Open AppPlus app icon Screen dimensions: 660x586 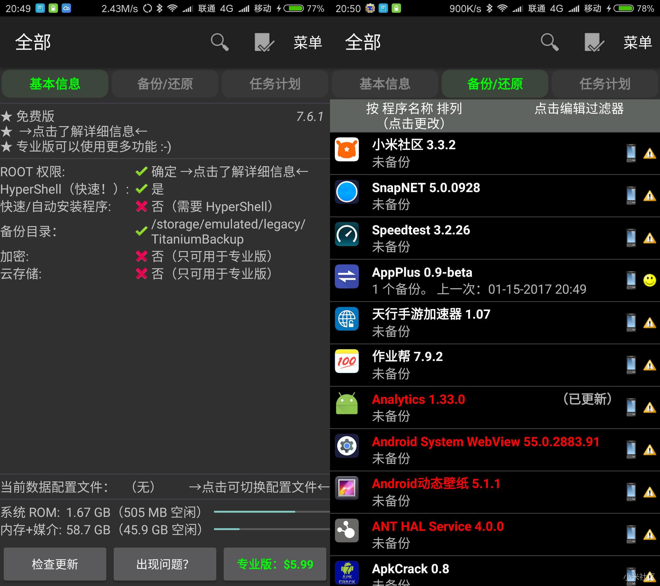(x=348, y=278)
